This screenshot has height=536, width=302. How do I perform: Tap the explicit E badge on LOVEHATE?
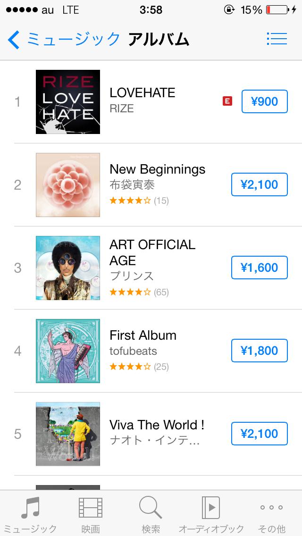(227, 101)
